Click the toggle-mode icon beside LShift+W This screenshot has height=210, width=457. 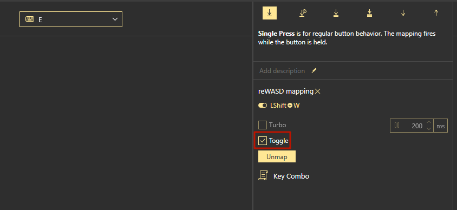[x=263, y=106]
